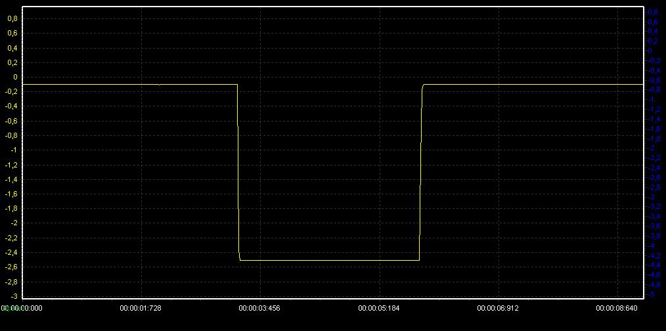This screenshot has width=666, height=331.
Task: Click the falling edge of the yellow signal
Action: coord(238,171)
